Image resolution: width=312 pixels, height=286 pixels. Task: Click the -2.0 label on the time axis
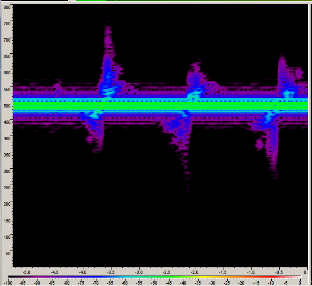[x=195, y=272]
